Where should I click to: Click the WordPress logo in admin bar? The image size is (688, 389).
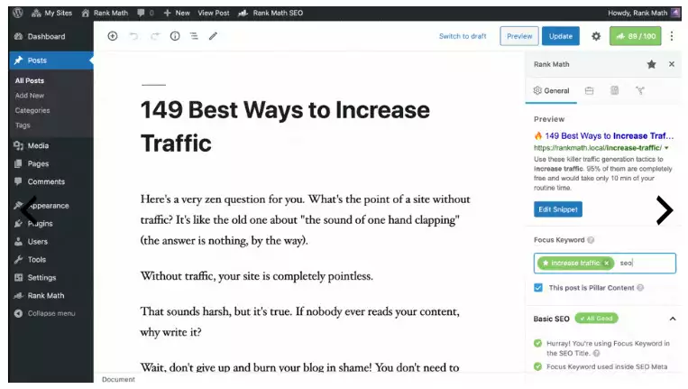[x=18, y=13]
